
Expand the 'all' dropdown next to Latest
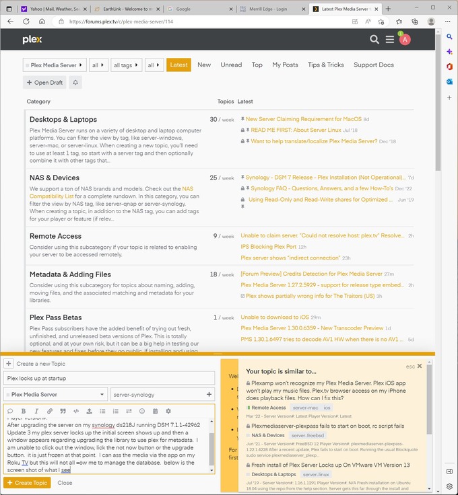(154, 65)
